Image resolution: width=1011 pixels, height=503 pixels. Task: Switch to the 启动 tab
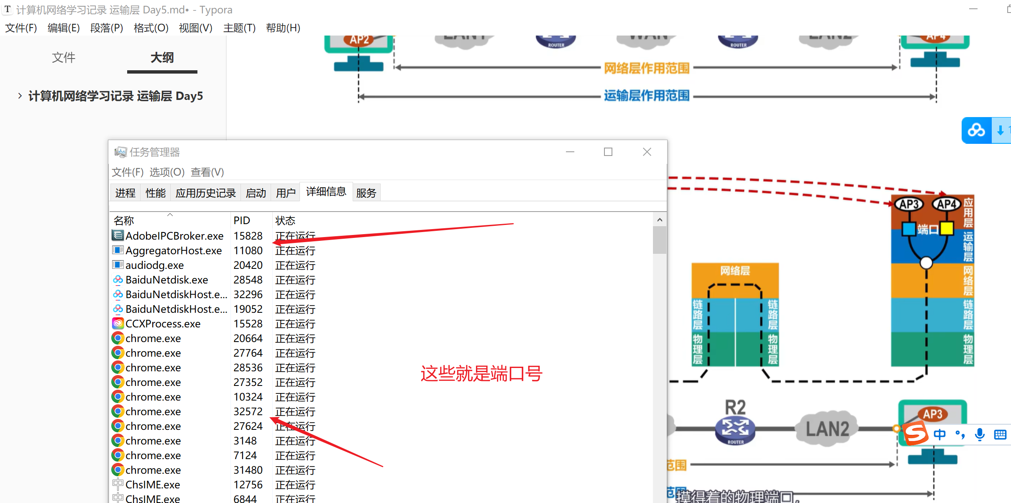tap(256, 193)
